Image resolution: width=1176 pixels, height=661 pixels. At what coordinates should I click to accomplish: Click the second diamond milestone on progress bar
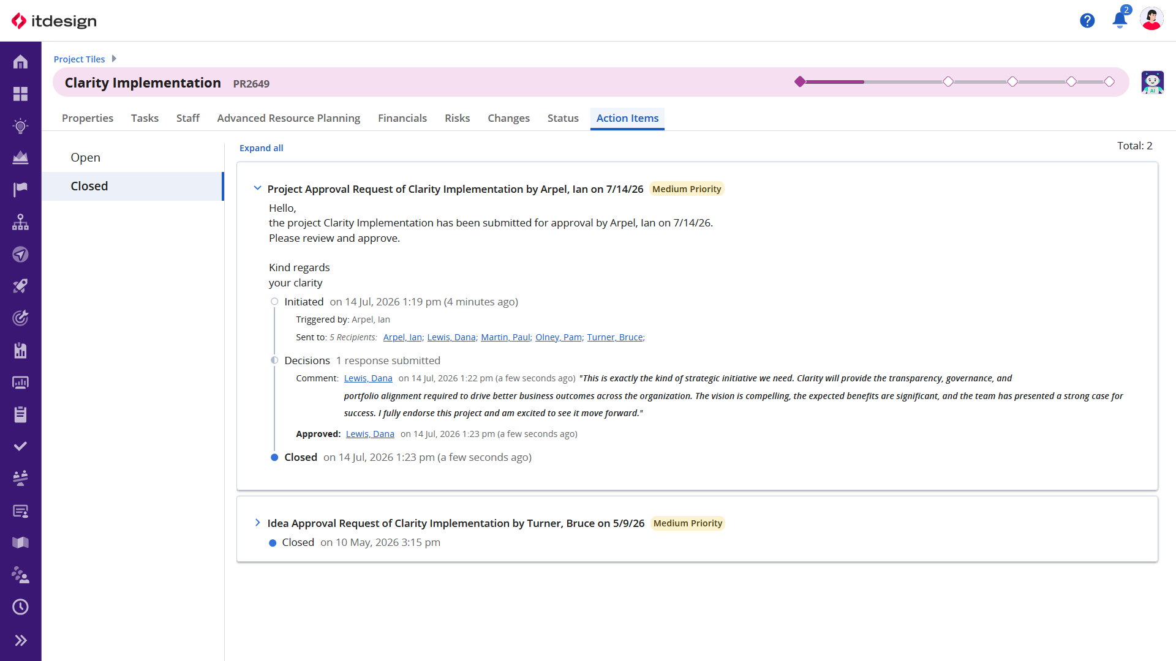pos(948,81)
